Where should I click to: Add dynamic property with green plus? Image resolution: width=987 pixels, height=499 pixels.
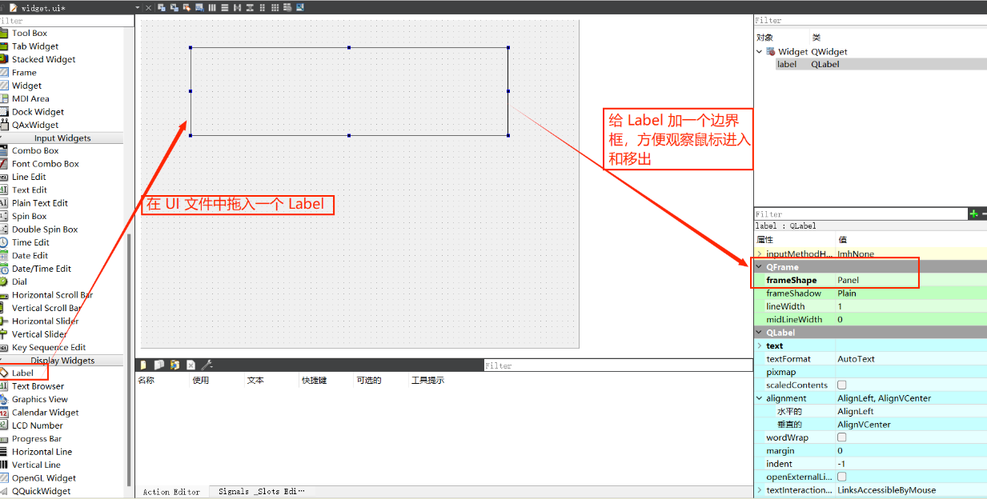tap(973, 214)
